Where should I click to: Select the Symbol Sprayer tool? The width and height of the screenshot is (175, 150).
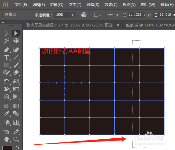(x=7, y=123)
